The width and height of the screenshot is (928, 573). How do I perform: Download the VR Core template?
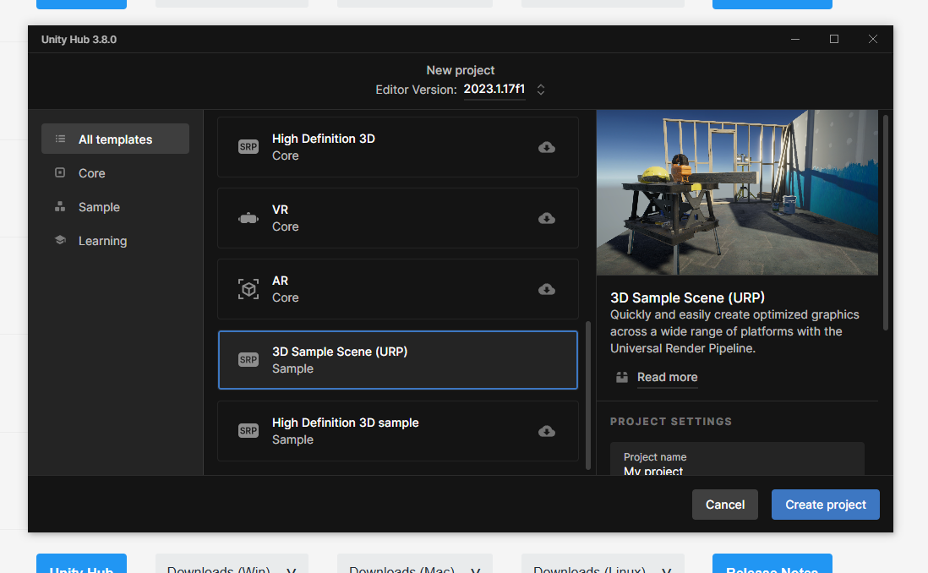tap(546, 218)
